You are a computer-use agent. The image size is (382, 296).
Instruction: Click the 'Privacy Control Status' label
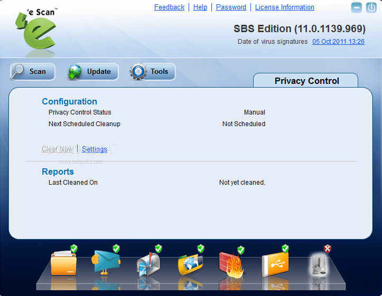80,112
